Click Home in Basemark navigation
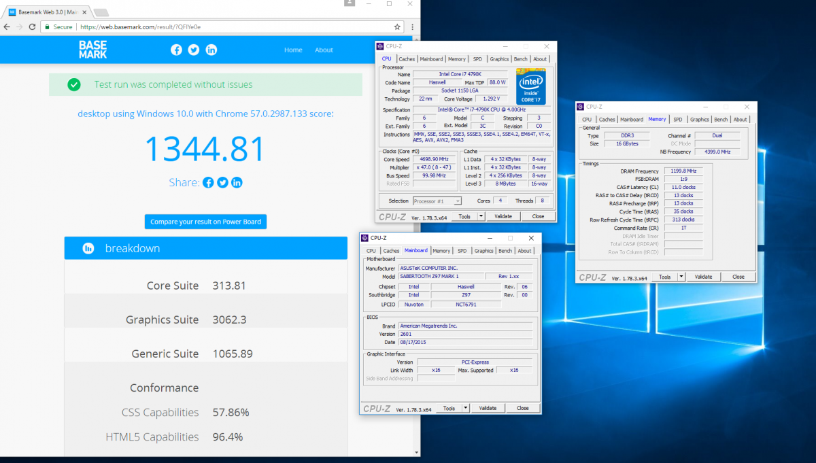Screen dimensions: 816x463 [x=293, y=50]
